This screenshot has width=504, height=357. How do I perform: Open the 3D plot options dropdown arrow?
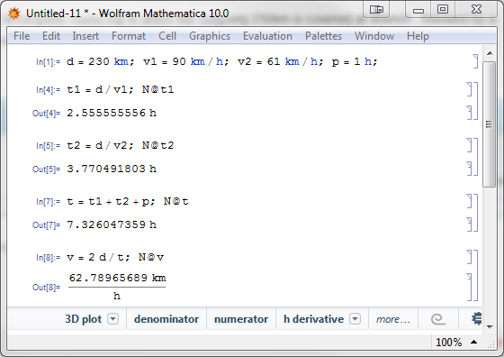[x=112, y=319]
